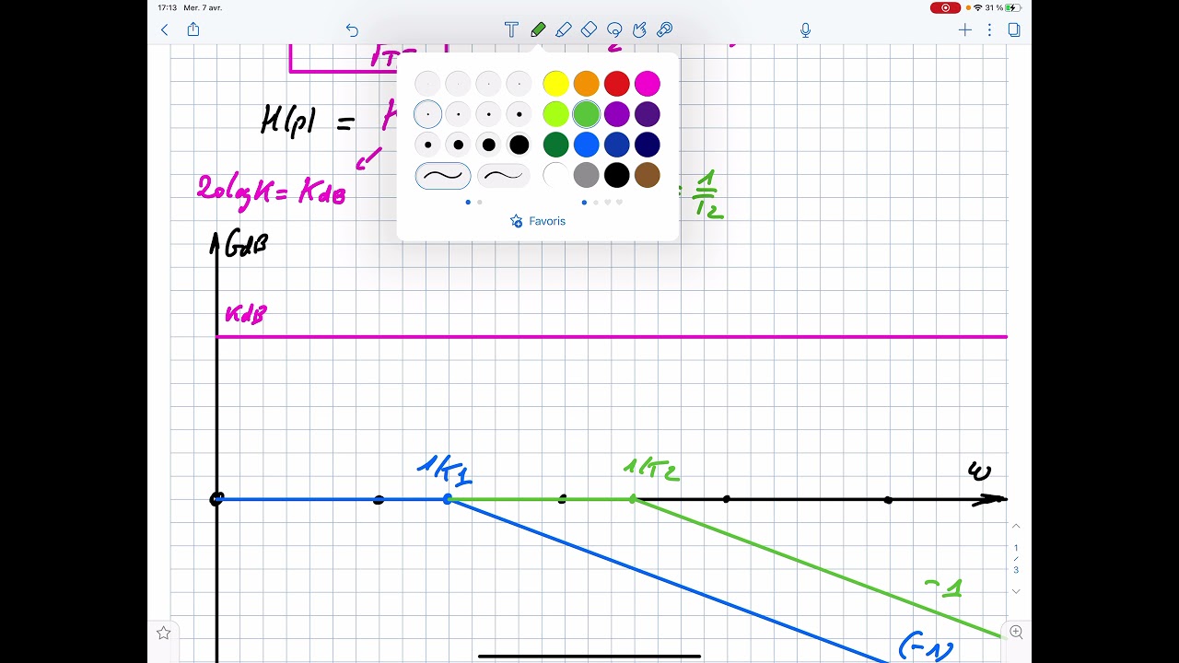Viewport: 1179px width, 663px height.
Task: Click the star icon beside Favoris
Action: point(516,221)
